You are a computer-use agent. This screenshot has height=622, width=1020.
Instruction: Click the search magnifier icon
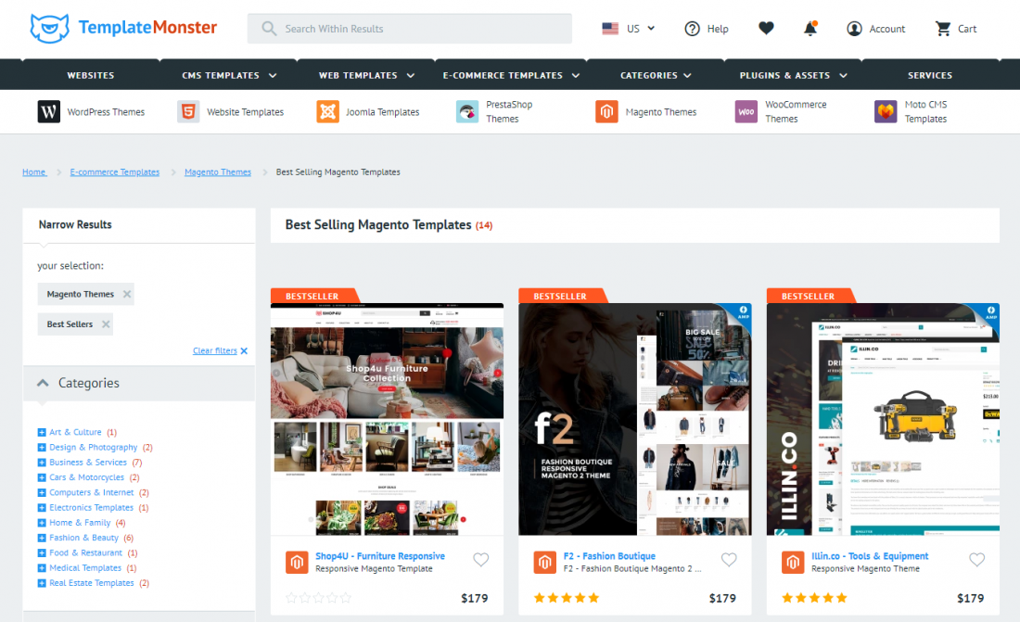tap(269, 29)
